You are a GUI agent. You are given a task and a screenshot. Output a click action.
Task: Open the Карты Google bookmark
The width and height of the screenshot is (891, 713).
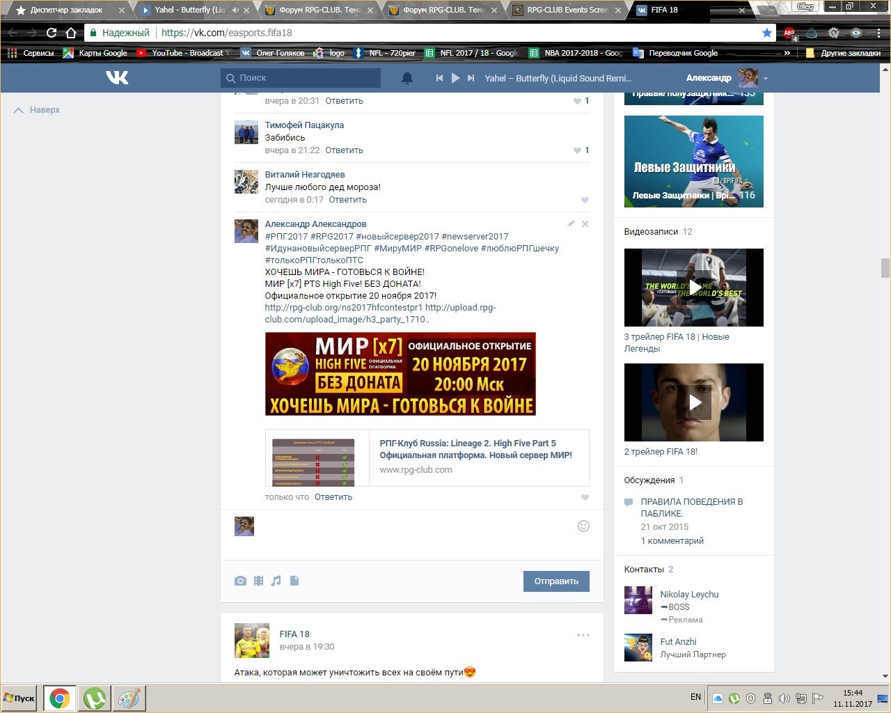(x=95, y=53)
